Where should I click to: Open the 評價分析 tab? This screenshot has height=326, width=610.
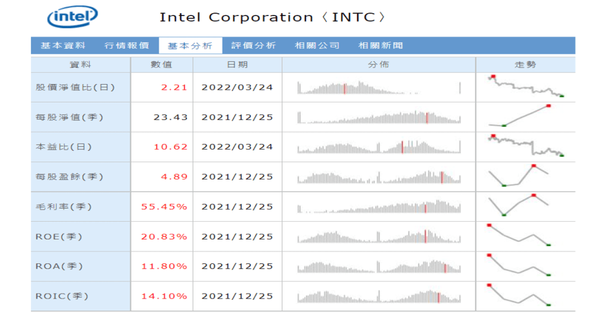pyautogui.click(x=253, y=45)
